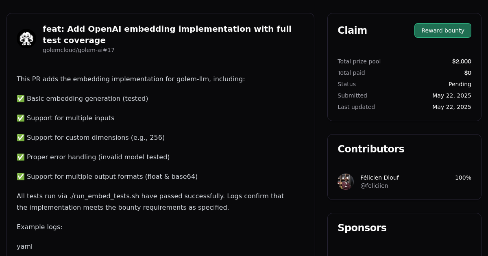This screenshot has width=488, height=256.
Task: Click the Total prize pool $2,000 amount
Action: point(462,61)
